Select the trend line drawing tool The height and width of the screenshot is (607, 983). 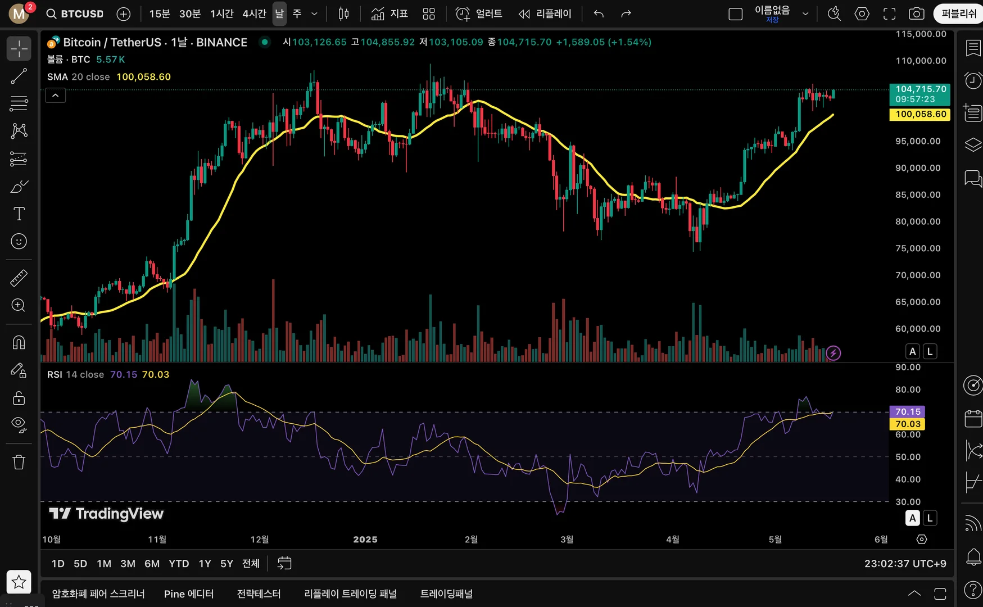click(x=19, y=76)
